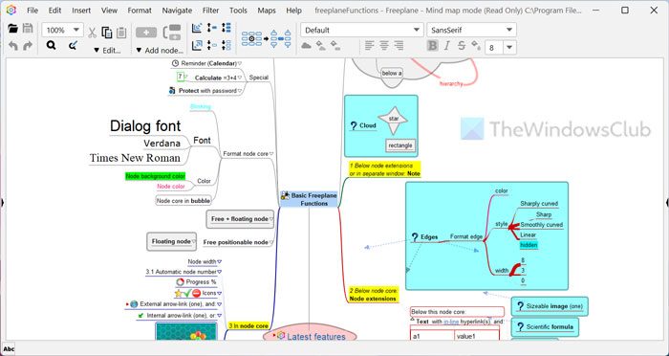Select the Dialog font node
This screenshot has height=356, width=669.
click(145, 125)
